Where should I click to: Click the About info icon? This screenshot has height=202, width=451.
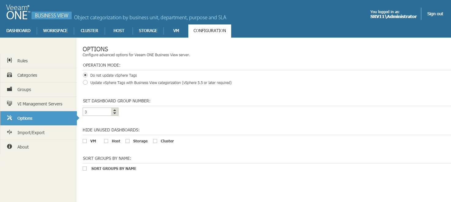(x=9, y=147)
